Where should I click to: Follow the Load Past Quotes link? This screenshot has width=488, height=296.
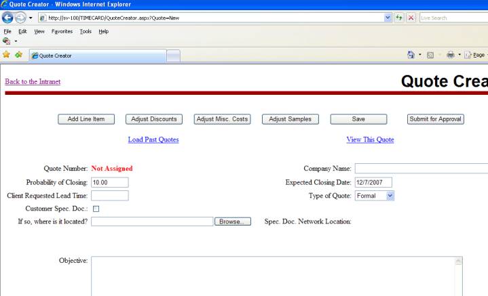tap(153, 140)
